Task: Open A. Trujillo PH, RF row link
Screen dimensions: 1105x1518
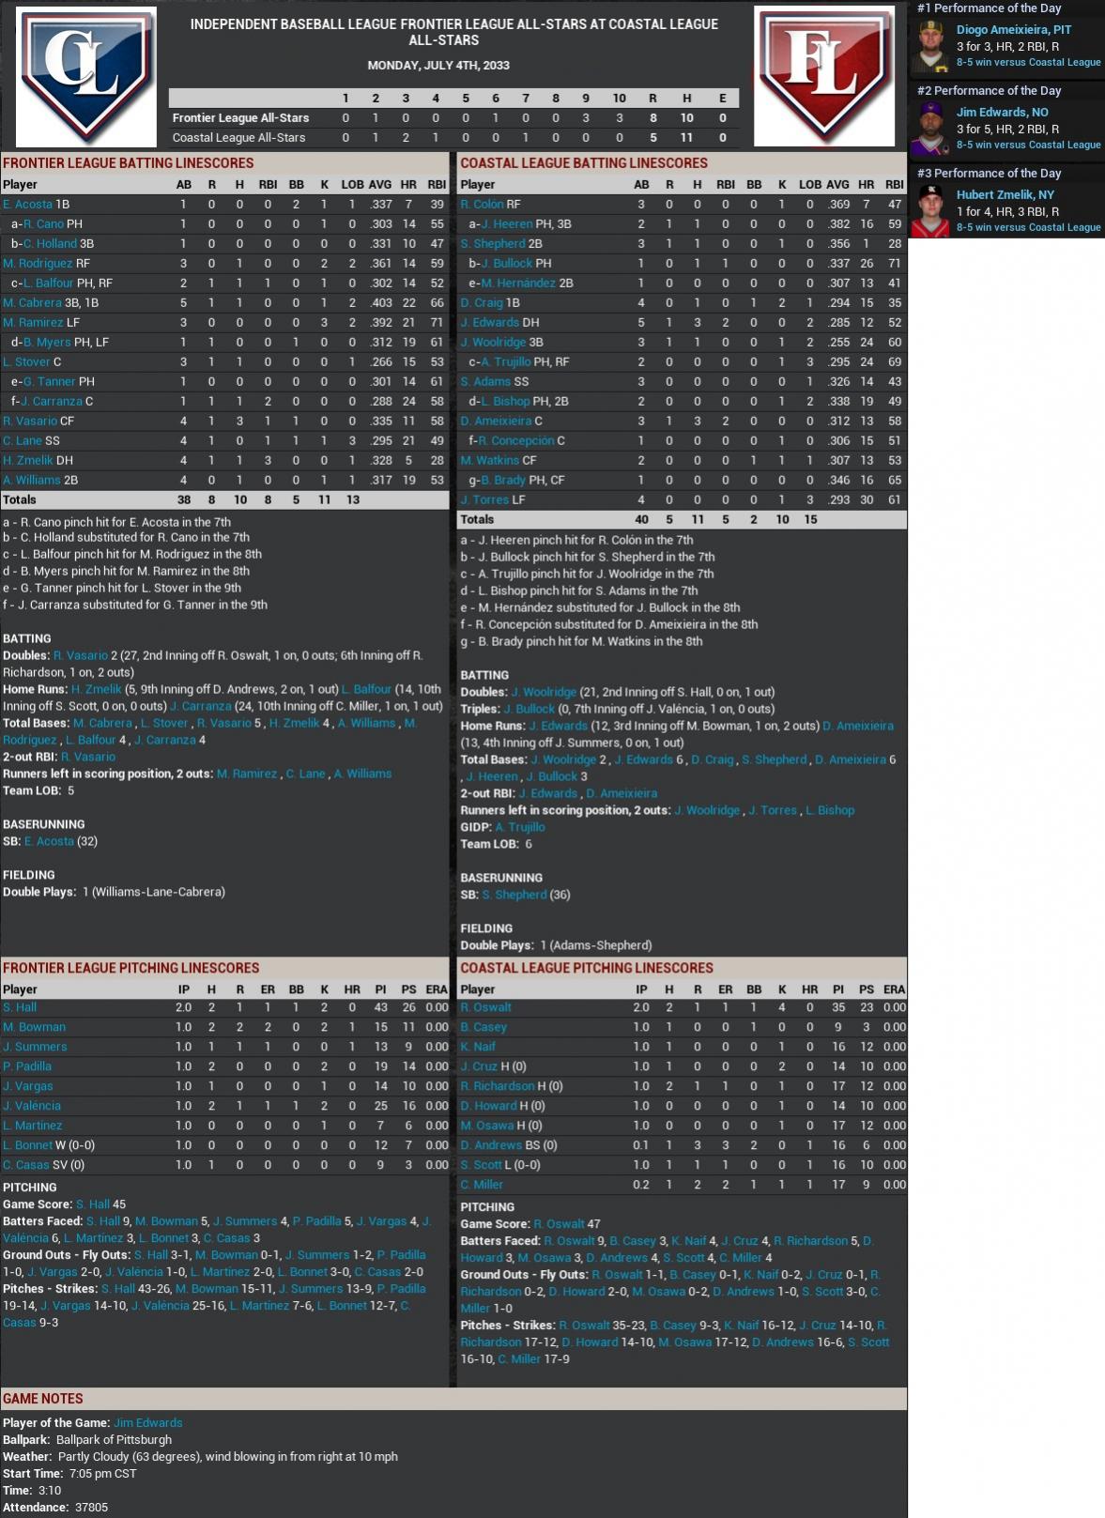Action: [505, 361]
